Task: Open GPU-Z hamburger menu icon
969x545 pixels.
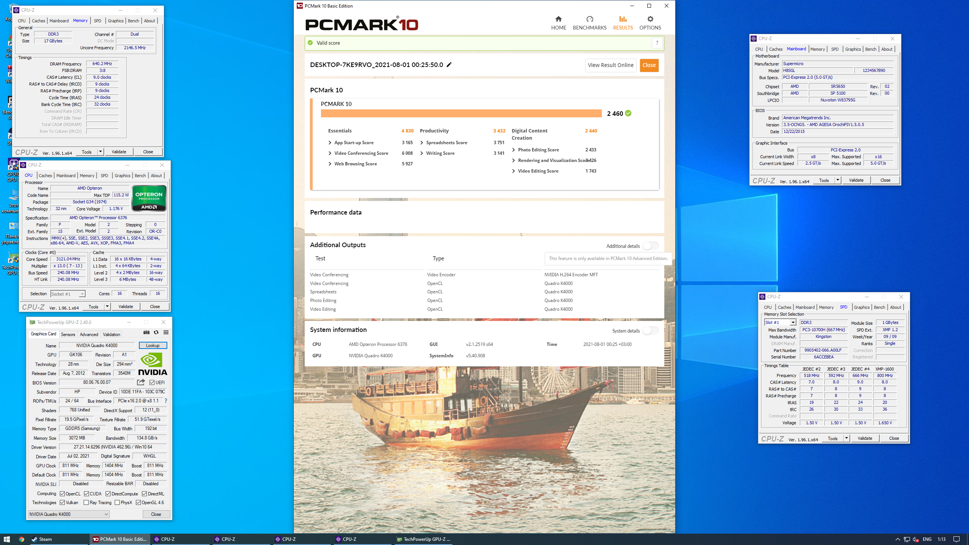Action: (x=166, y=332)
